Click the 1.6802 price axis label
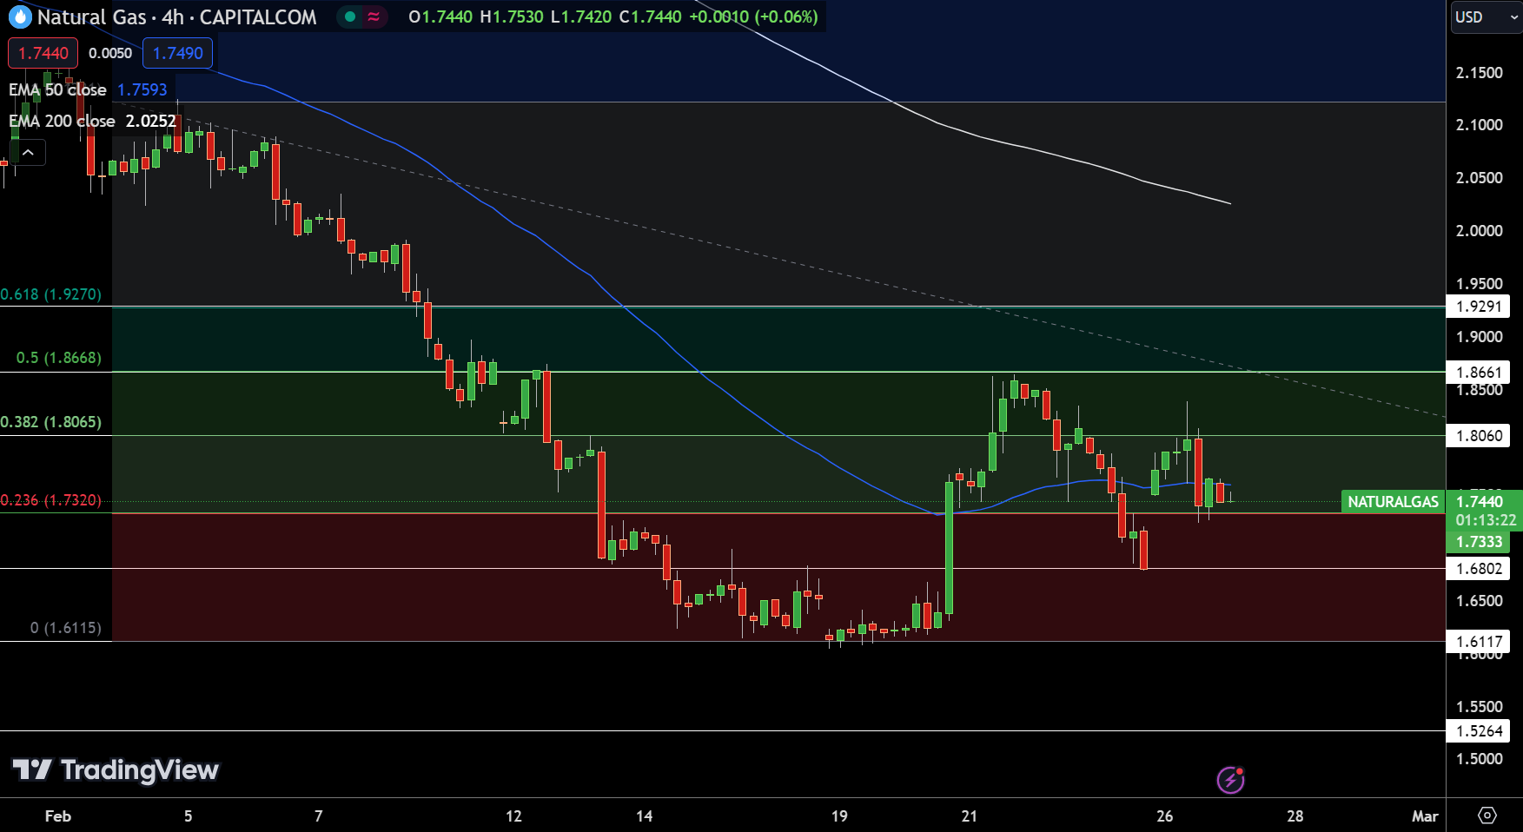This screenshot has height=832, width=1523. pyautogui.click(x=1479, y=569)
